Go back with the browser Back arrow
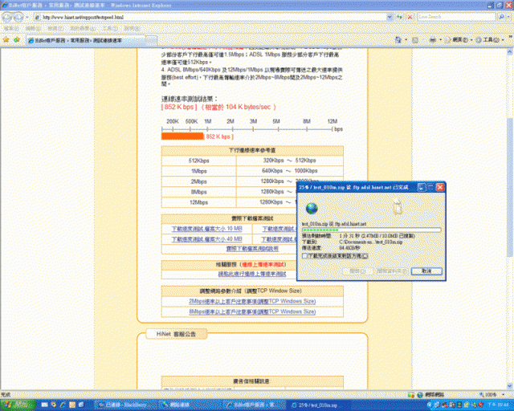Screen dimensions: 514x411 pyautogui.click(x=7, y=17)
